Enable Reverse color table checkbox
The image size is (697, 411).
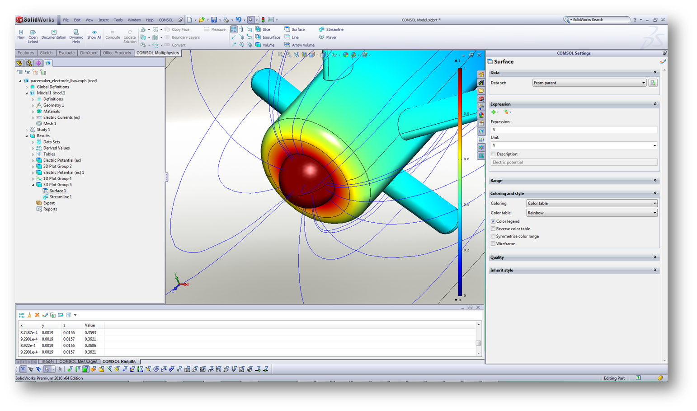tap(493, 229)
